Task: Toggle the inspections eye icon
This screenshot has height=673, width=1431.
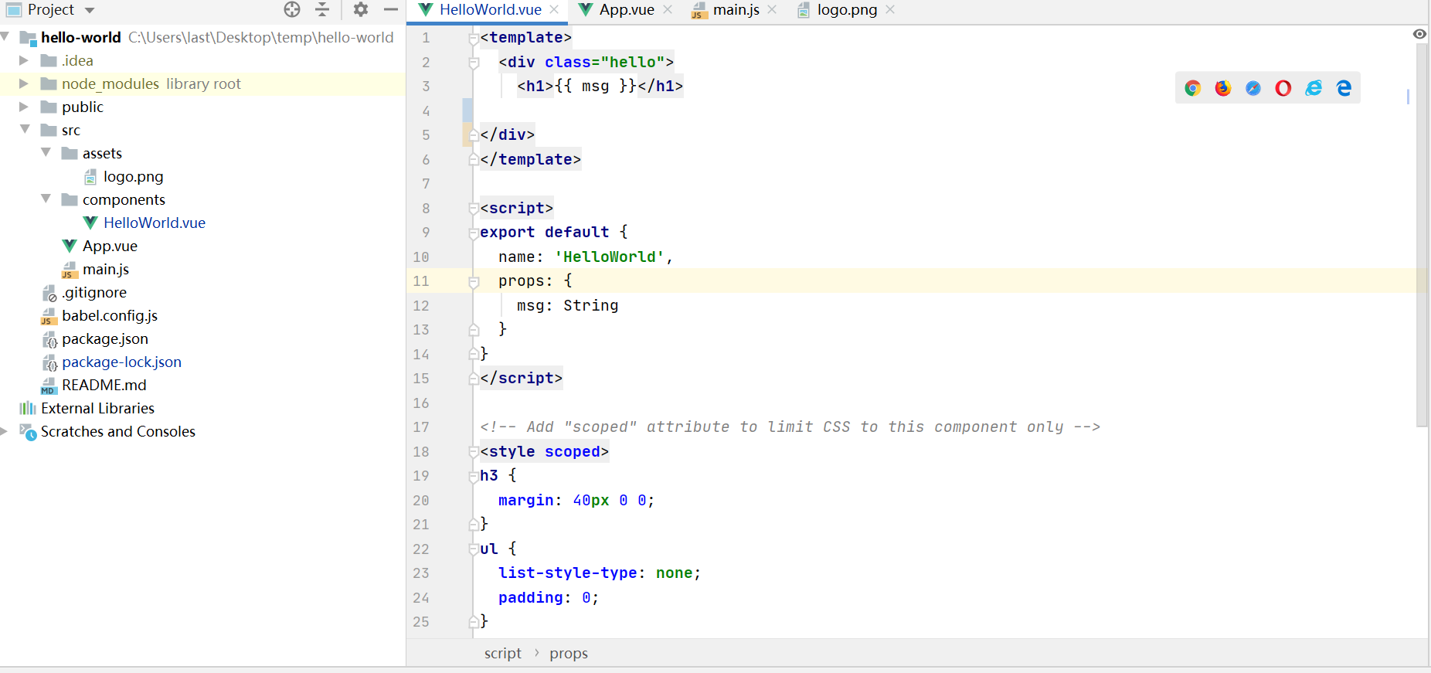Action: pos(1419,34)
